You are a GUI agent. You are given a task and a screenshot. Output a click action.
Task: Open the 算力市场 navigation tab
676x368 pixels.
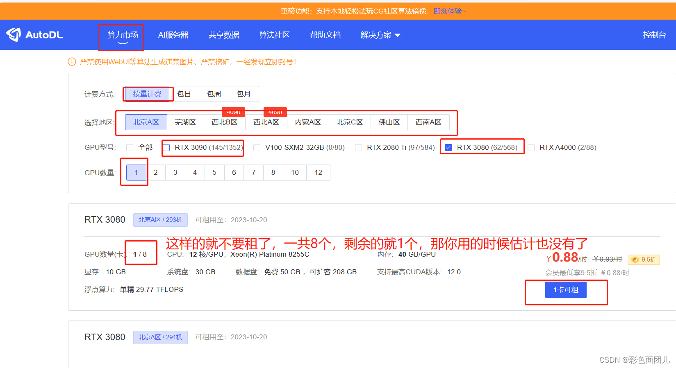[x=123, y=35]
